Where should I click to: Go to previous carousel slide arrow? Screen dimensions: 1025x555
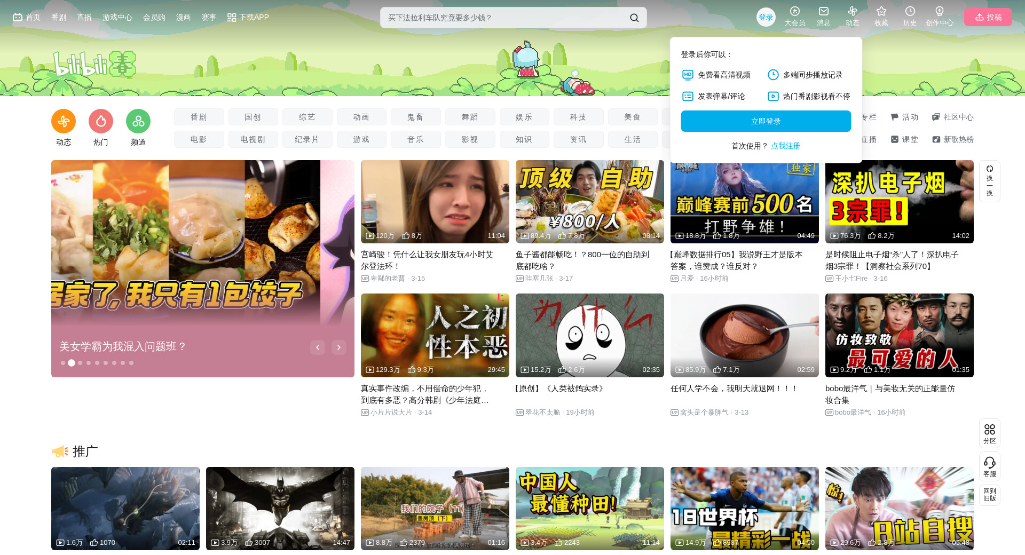click(318, 347)
